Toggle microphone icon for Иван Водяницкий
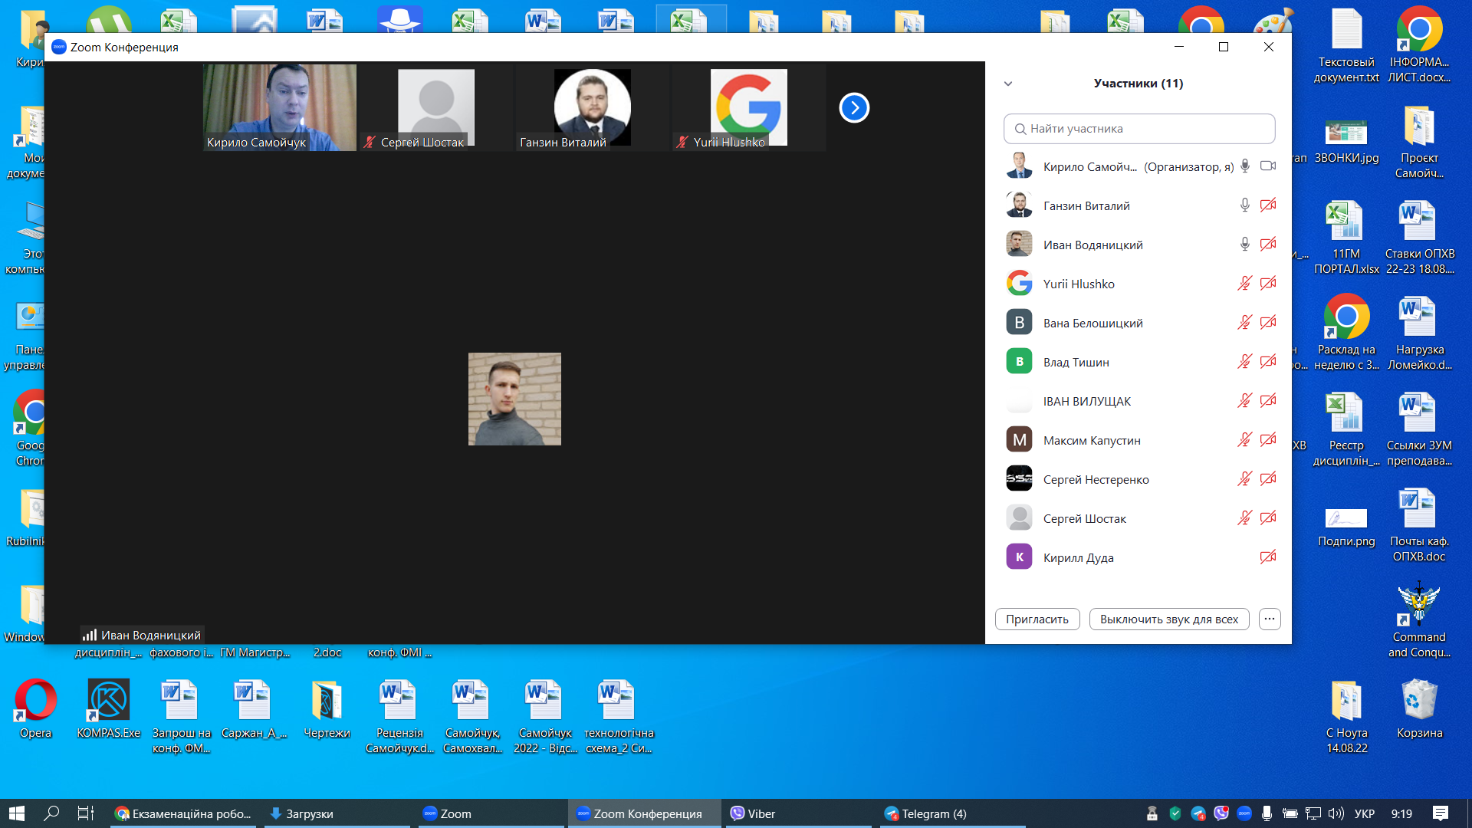 pos(1245,245)
